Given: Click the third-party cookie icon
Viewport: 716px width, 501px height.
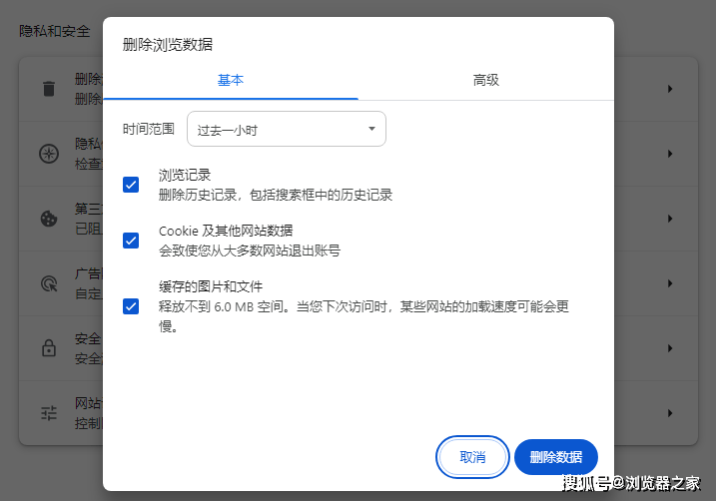Looking at the screenshot, I should 49,219.
